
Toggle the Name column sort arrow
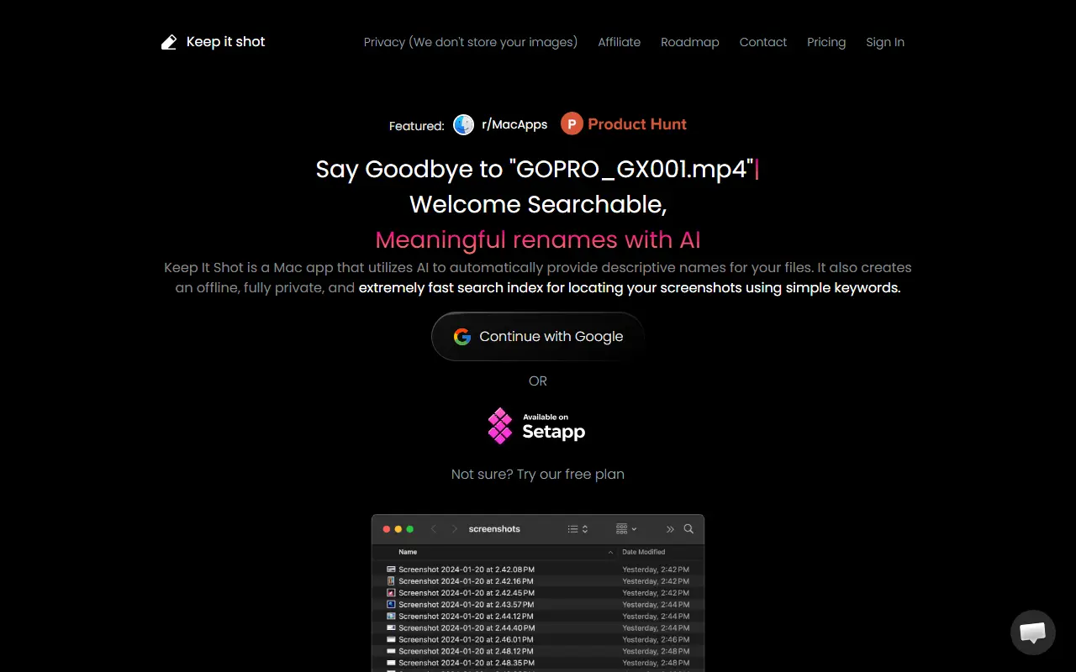(x=610, y=553)
